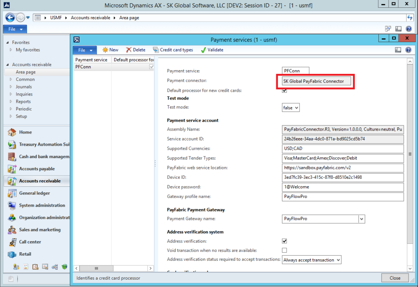
Task: Click Device password input field
Action: point(342,187)
